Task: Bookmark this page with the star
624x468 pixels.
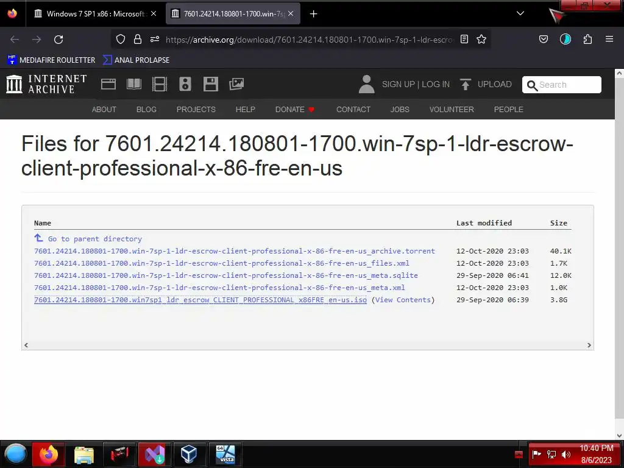Action: point(481,39)
